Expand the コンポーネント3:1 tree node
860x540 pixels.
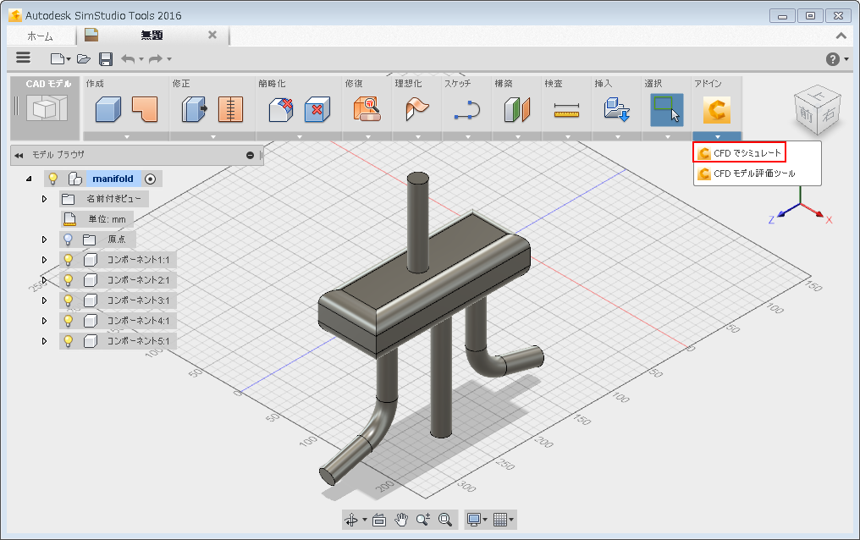pos(45,300)
